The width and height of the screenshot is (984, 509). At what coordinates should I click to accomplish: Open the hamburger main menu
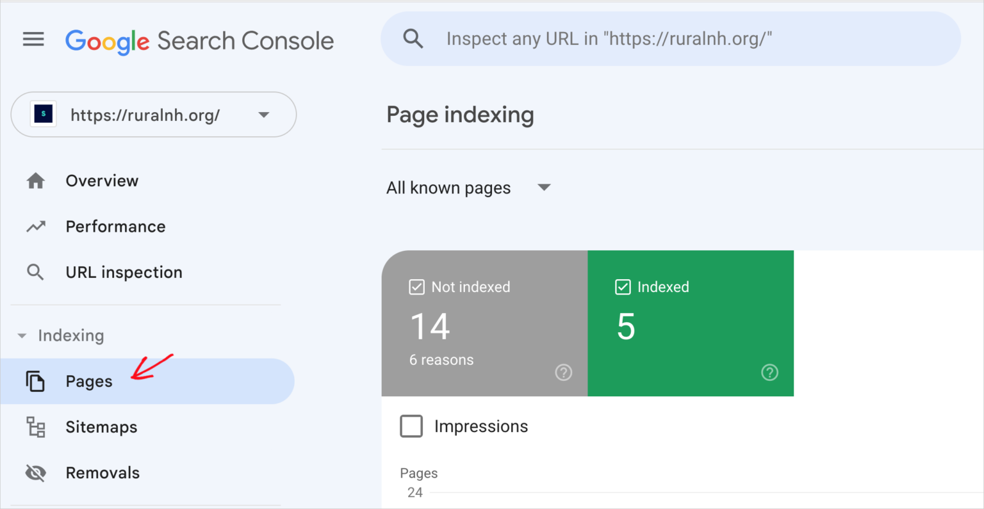pyautogui.click(x=33, y=40)
